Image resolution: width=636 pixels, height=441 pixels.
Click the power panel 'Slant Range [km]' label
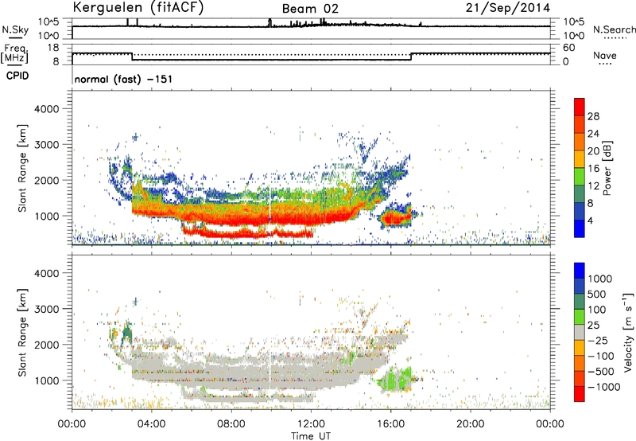pos(22,168)
